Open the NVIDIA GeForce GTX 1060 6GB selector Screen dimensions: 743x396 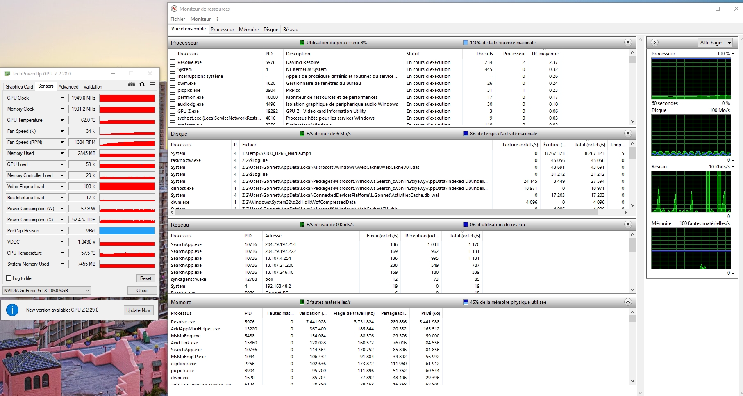[x=47, y=291]
